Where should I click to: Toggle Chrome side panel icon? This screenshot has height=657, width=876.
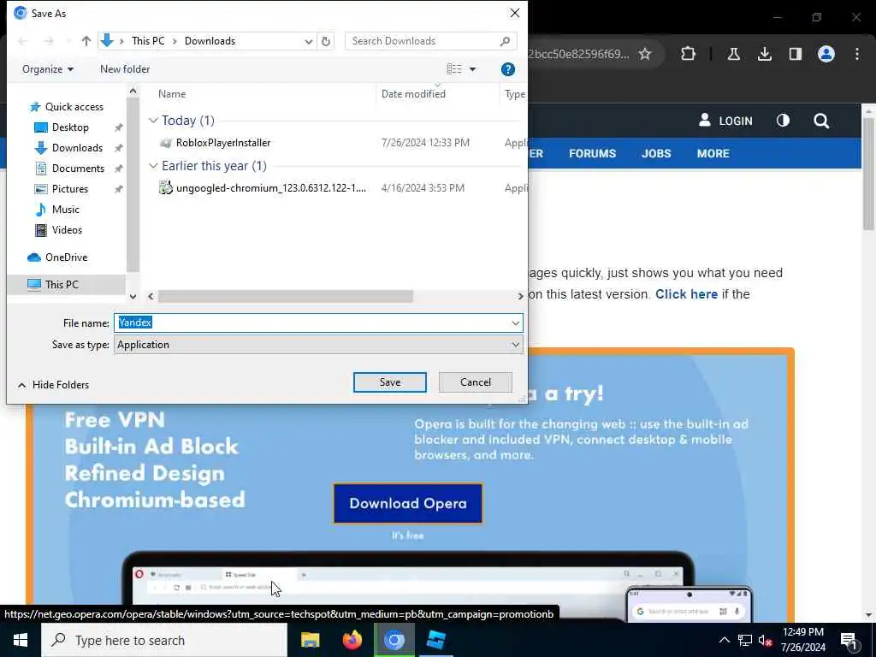click(x=795, y=54)
